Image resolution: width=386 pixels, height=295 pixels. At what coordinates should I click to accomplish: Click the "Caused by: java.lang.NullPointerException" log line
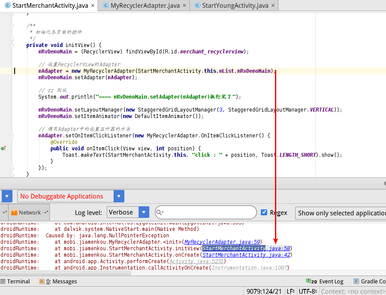pos(107,236)
